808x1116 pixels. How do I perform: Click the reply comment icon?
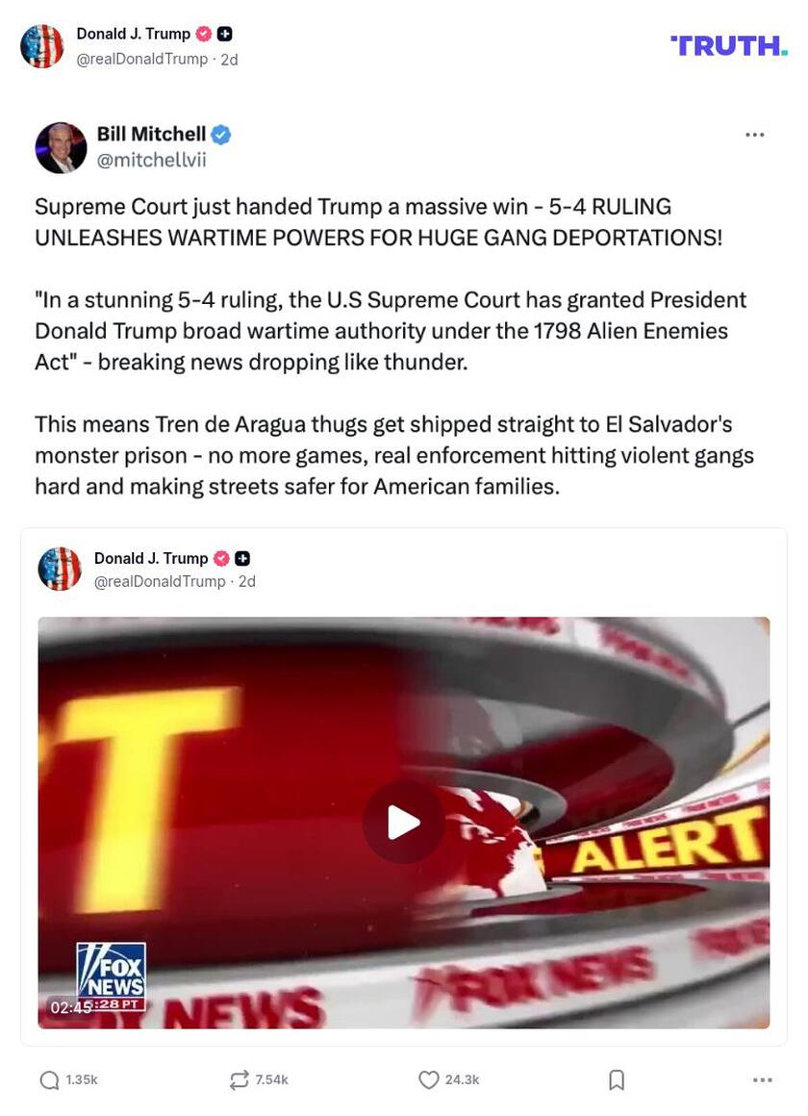(49, 1079)
